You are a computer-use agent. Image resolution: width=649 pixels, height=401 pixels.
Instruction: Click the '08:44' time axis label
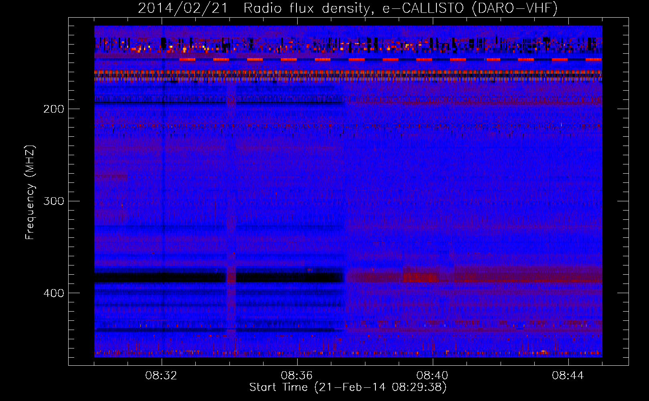click(x=568, y=376)
